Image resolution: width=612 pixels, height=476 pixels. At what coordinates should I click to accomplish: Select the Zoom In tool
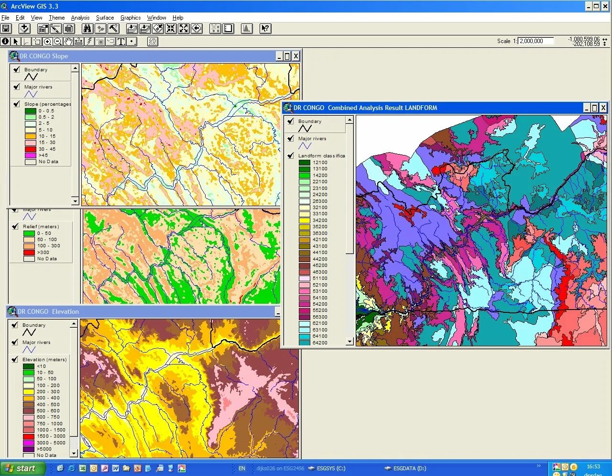tap(48, 42)
